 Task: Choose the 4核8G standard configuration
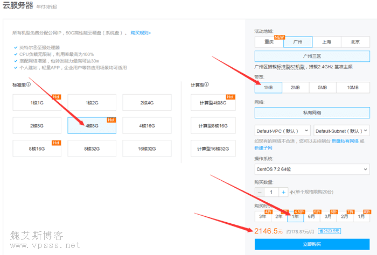(92, 125)
